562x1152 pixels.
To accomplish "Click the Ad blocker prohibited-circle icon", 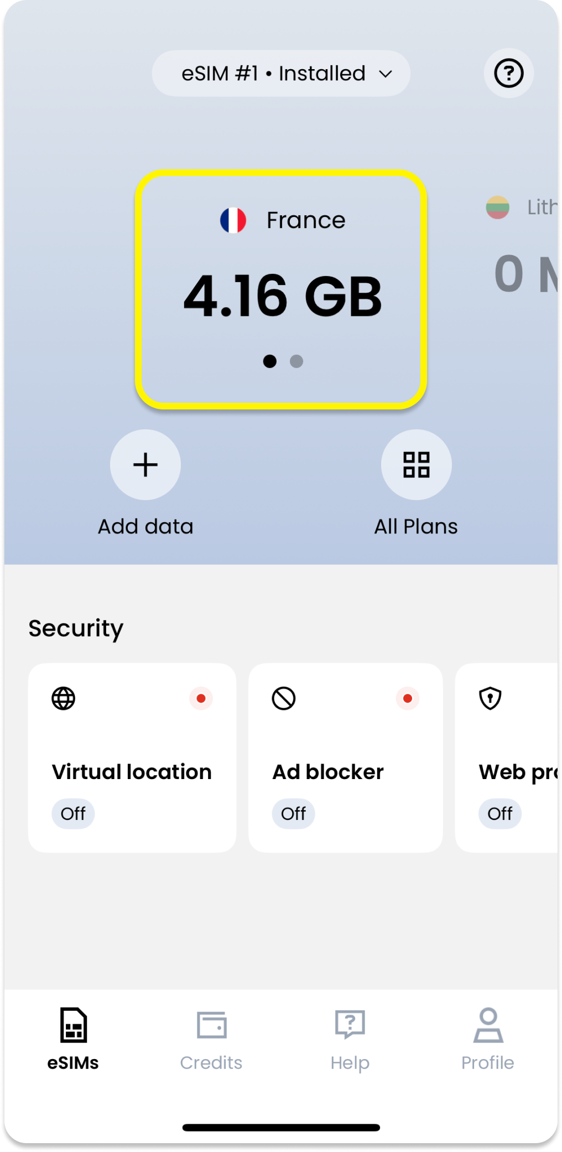I will (284, 698).
